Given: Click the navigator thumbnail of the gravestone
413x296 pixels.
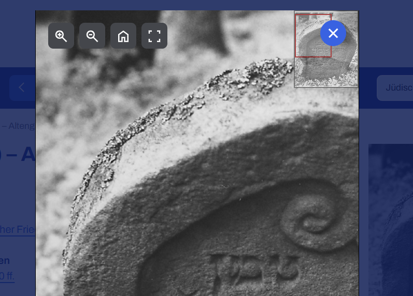Looking at the screenshot, I should tap(326, 49).
